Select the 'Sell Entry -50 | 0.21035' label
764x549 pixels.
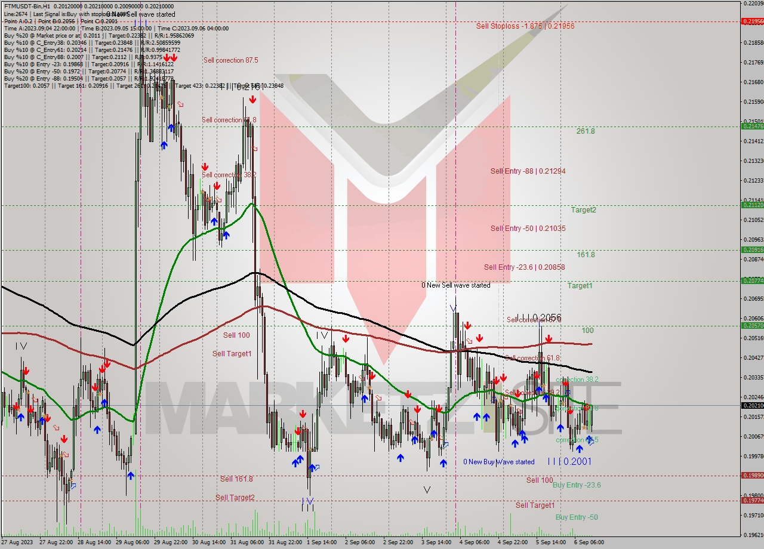click(x=528, y=228)
